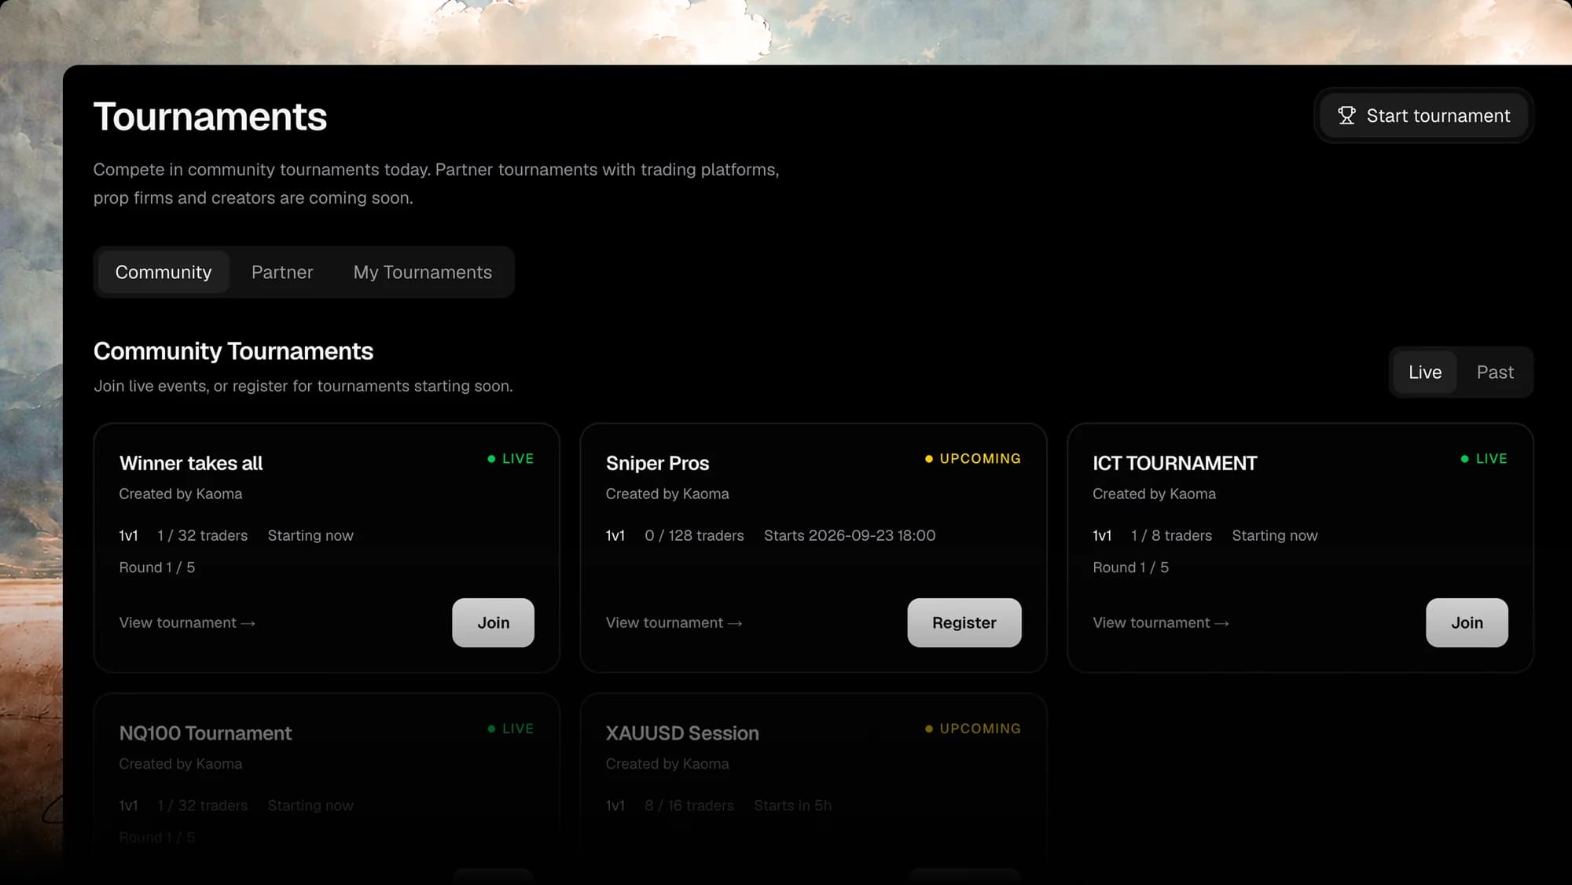Click the 1v1 label in Sniper Pros card
1572x885 pixels.
coord(615,535)
